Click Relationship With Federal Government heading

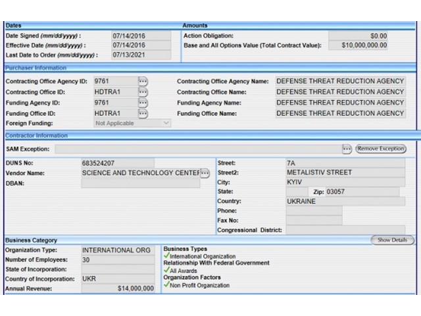coord(216,263)
